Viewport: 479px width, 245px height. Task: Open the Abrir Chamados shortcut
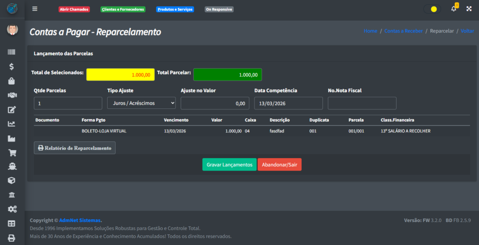[x=74, y=9]
